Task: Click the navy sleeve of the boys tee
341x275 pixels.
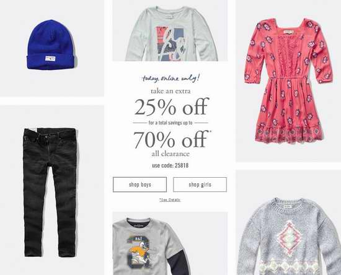Action: (x=179, y=262)
